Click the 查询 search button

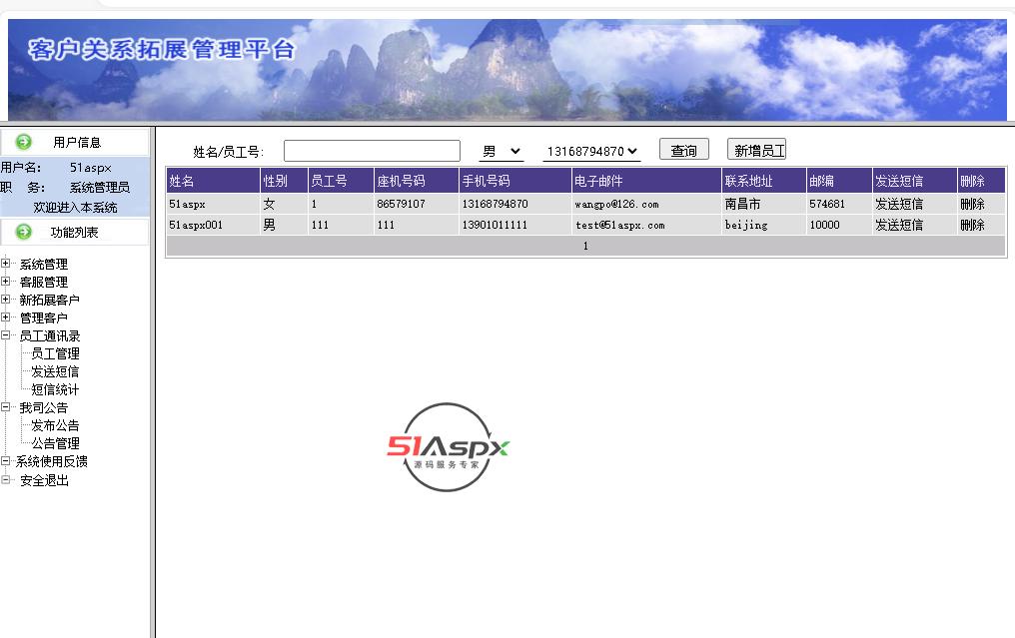(683, 150)
